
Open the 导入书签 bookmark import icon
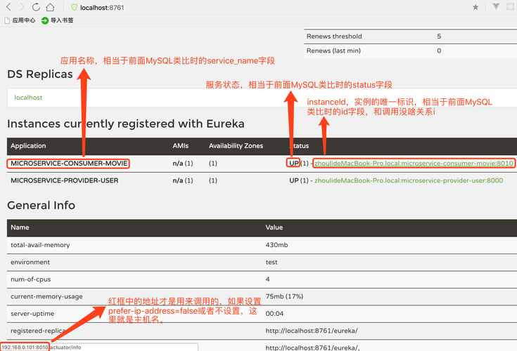click(x=45, y=20)
